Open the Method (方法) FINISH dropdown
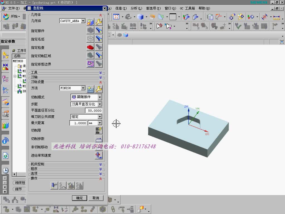Image resolution: width=285 pixels, height=214 pixels. [83, 88]
